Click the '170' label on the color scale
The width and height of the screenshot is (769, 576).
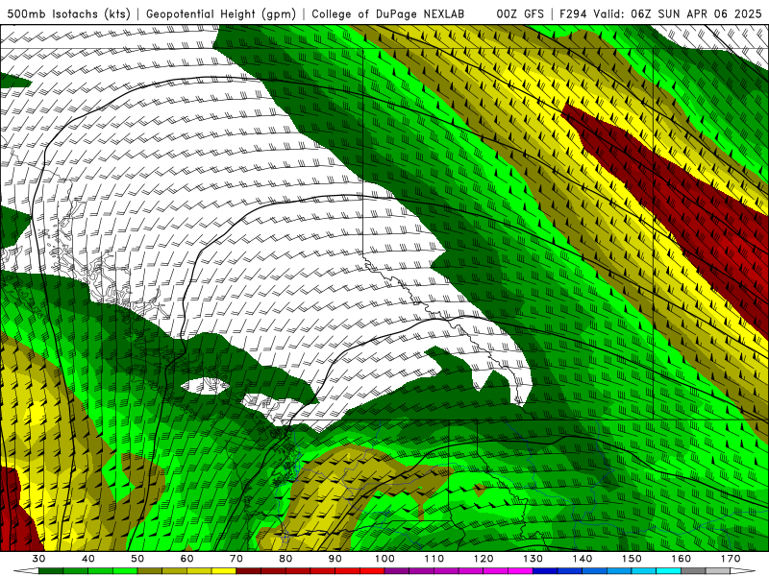pos(731,559)
